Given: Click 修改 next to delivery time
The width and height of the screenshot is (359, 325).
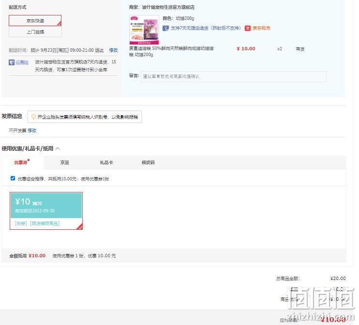Looking at the screenshot, I should [113, 50].
